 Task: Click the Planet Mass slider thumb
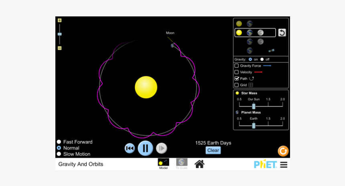pyautogui.click(x=254, y=126)
